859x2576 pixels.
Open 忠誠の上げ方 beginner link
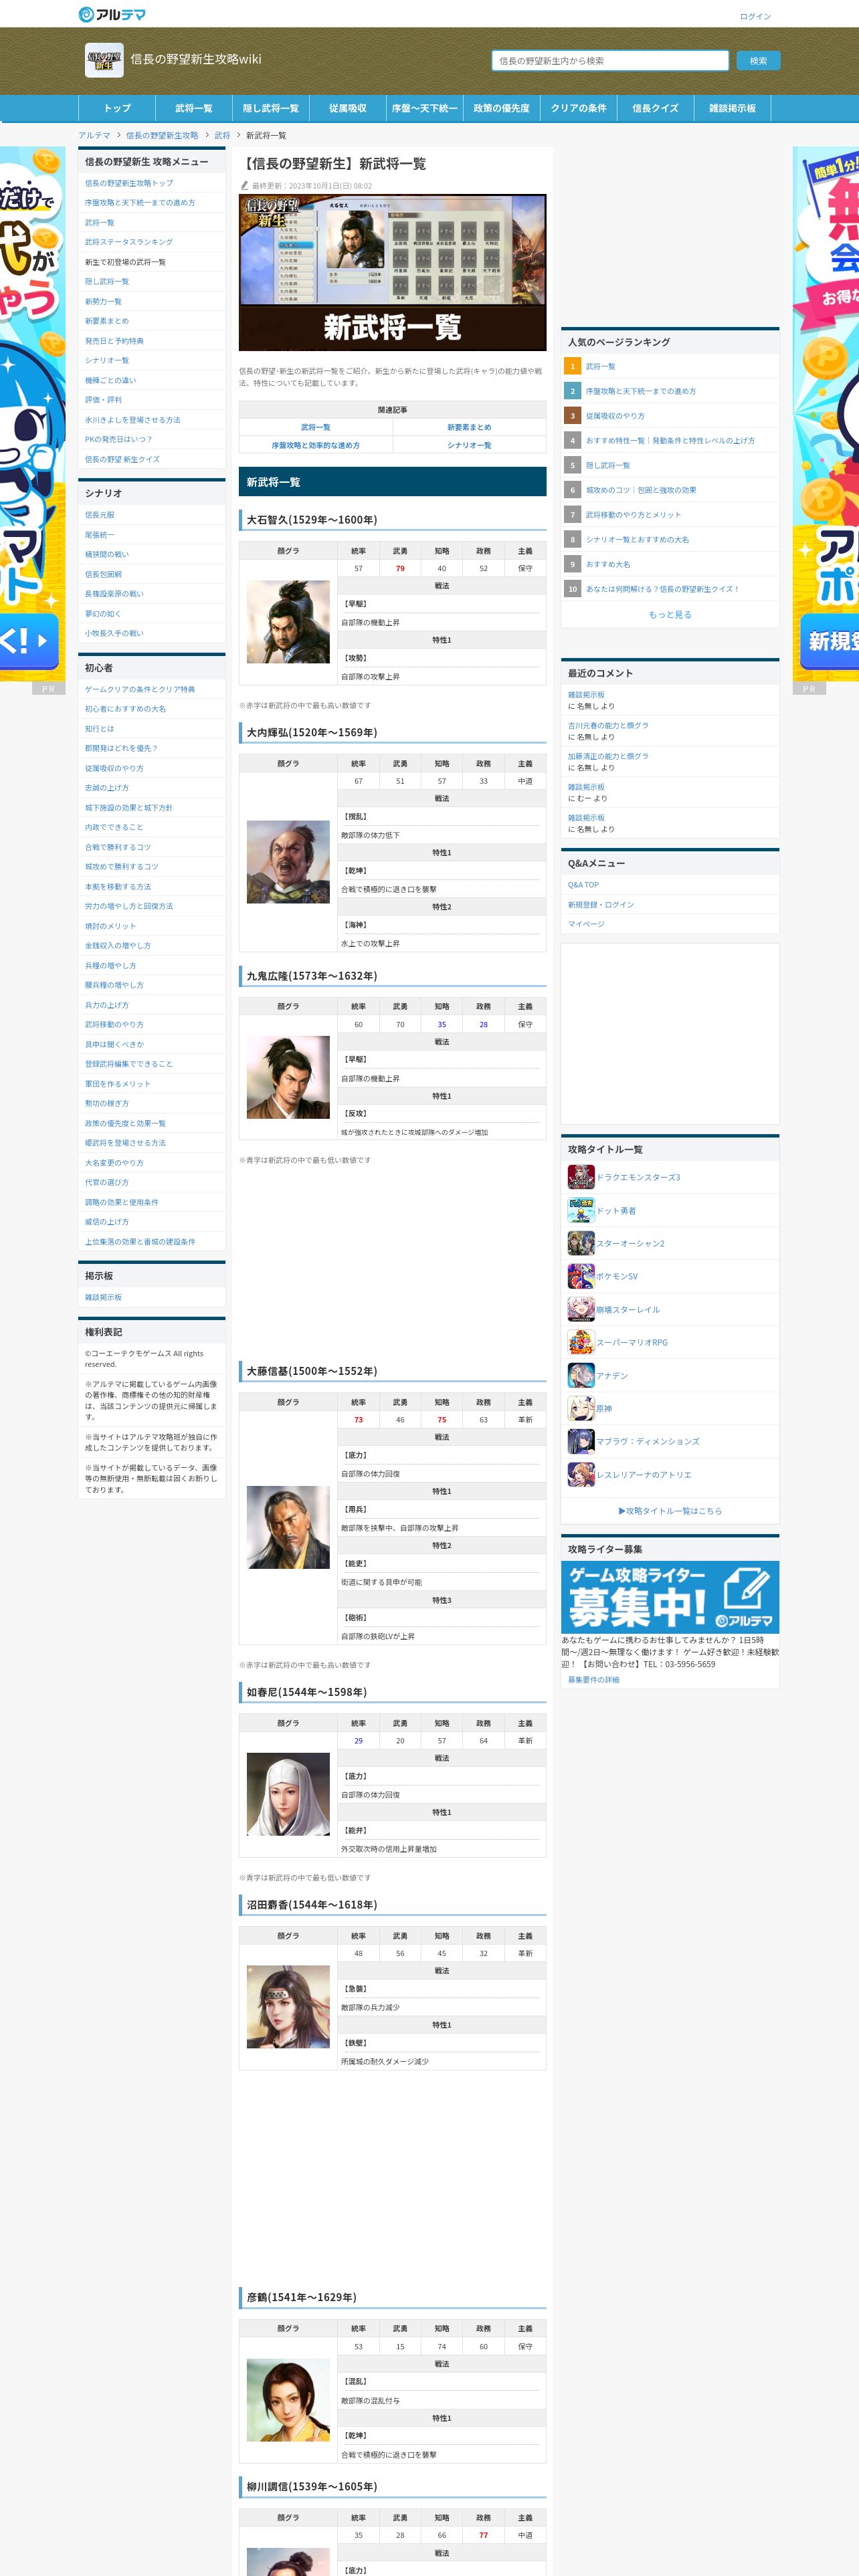tap(107, 788)
